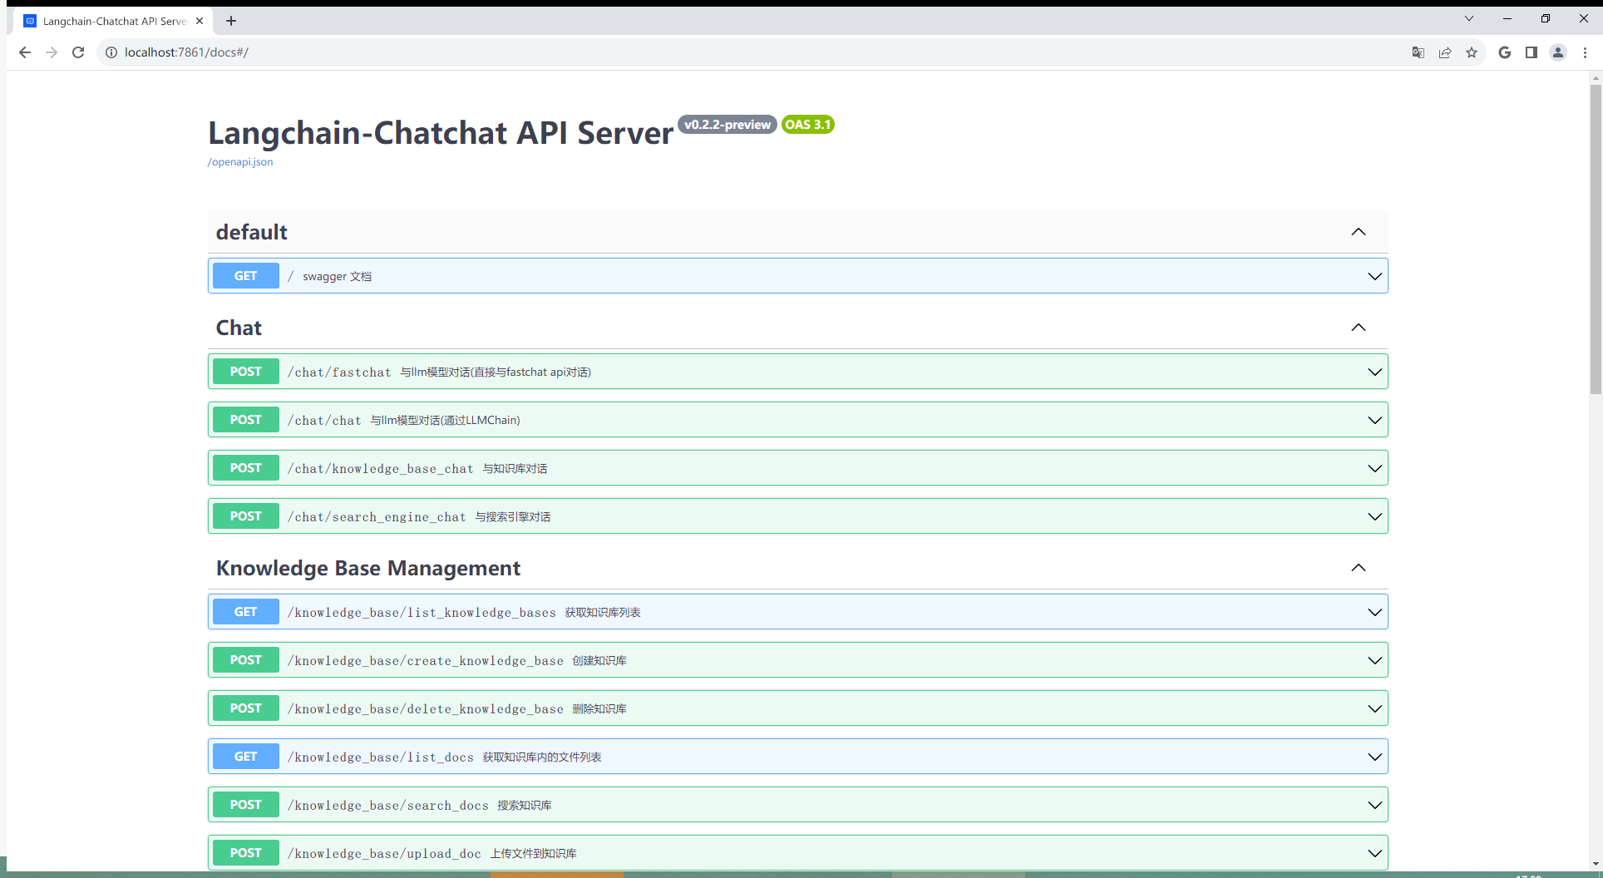Click POST badge on create_knowledge_base

(x=246, y=660)
